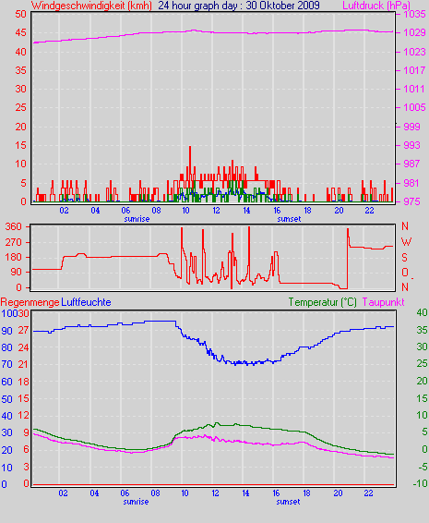Screen dimensions: 429x523
Task: Click the sunset marker under bottom chart
Action: (x=288, y=502)
